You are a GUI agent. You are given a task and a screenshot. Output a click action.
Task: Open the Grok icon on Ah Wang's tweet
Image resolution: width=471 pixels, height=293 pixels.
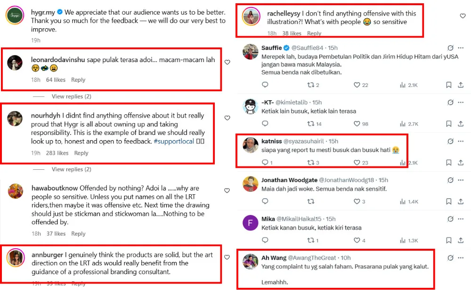click(450, 258)
